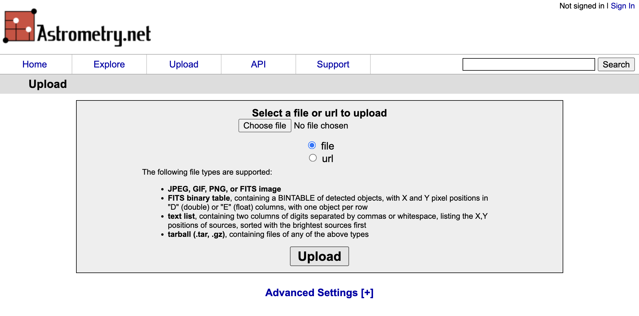Click the Upload button to submit
Screen dimensions: 639x316
click(319, 256)
